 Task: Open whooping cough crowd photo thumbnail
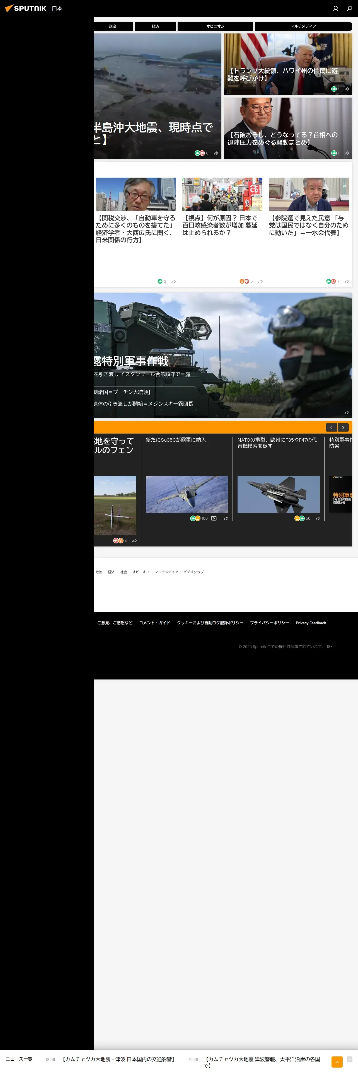click(x=222, y=194)
